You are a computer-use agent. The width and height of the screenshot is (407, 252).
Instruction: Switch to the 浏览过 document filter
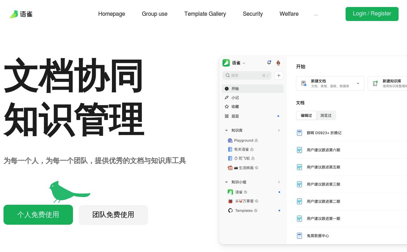pos(326,115)
